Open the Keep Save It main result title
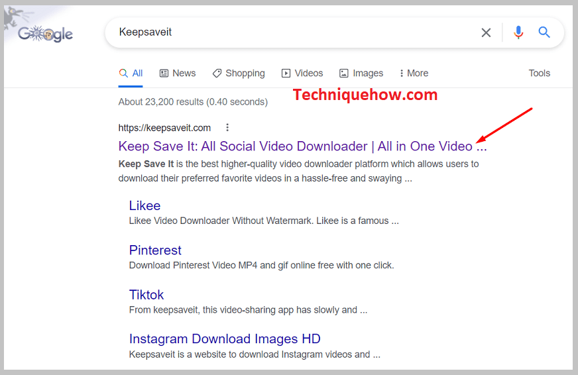The width and height of the screenshot is (578, 375). pyautogui.click(x=302, y=146)
